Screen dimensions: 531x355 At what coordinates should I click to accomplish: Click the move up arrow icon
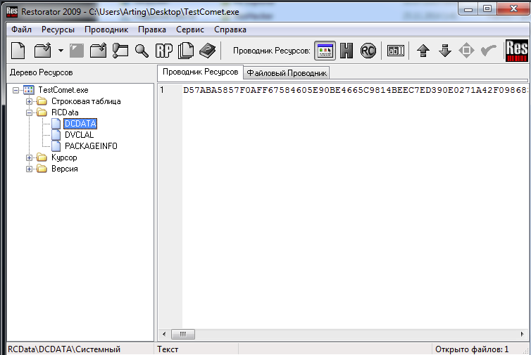[423, 51]
